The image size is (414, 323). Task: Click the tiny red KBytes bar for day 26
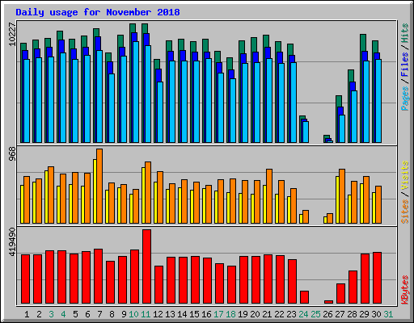coord(329,302)
